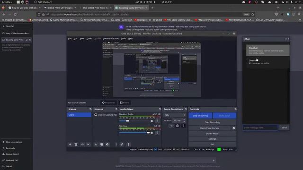Expand the OBS Studio app menu in top bar
This screenshot has height=170, width=303.
tap(43, 2)
